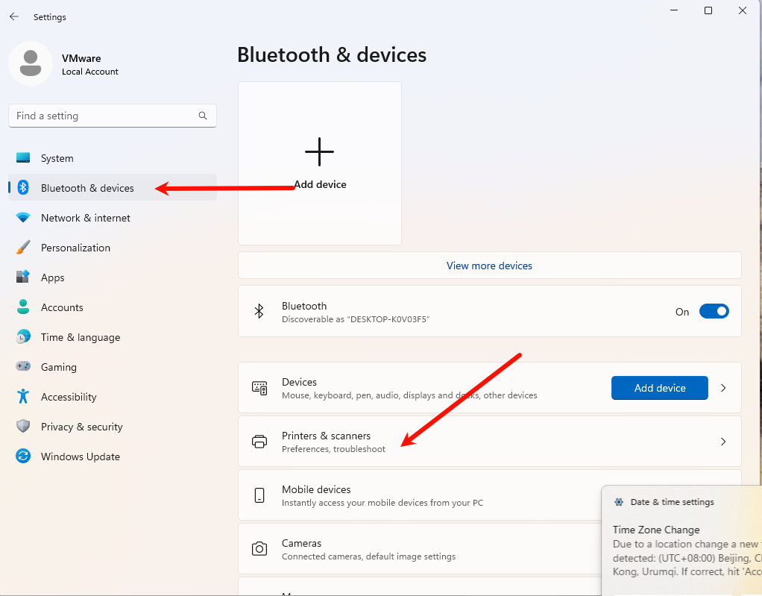Open the Cameras settings row
The width and height of the screenshot is (762, 596).
coord(418,549)
